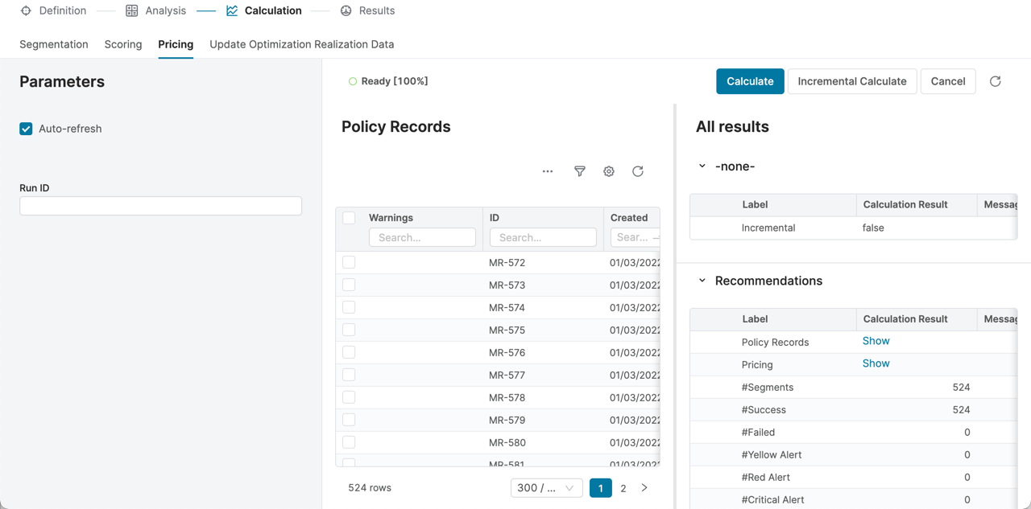Switch to the Scoring tab
Viewport: 1031px width, 509px height.
point(123,44)
